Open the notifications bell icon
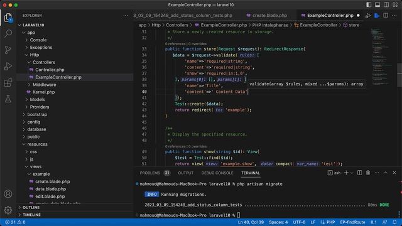Image resolution: width=402 pixels, height=226 pixels. pos(394,222)
